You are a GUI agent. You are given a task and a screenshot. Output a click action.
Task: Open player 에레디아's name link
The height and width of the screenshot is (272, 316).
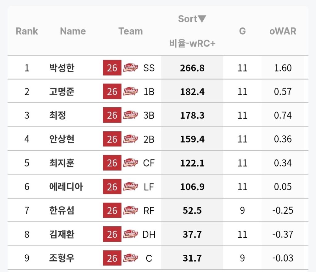pos(66,187)
